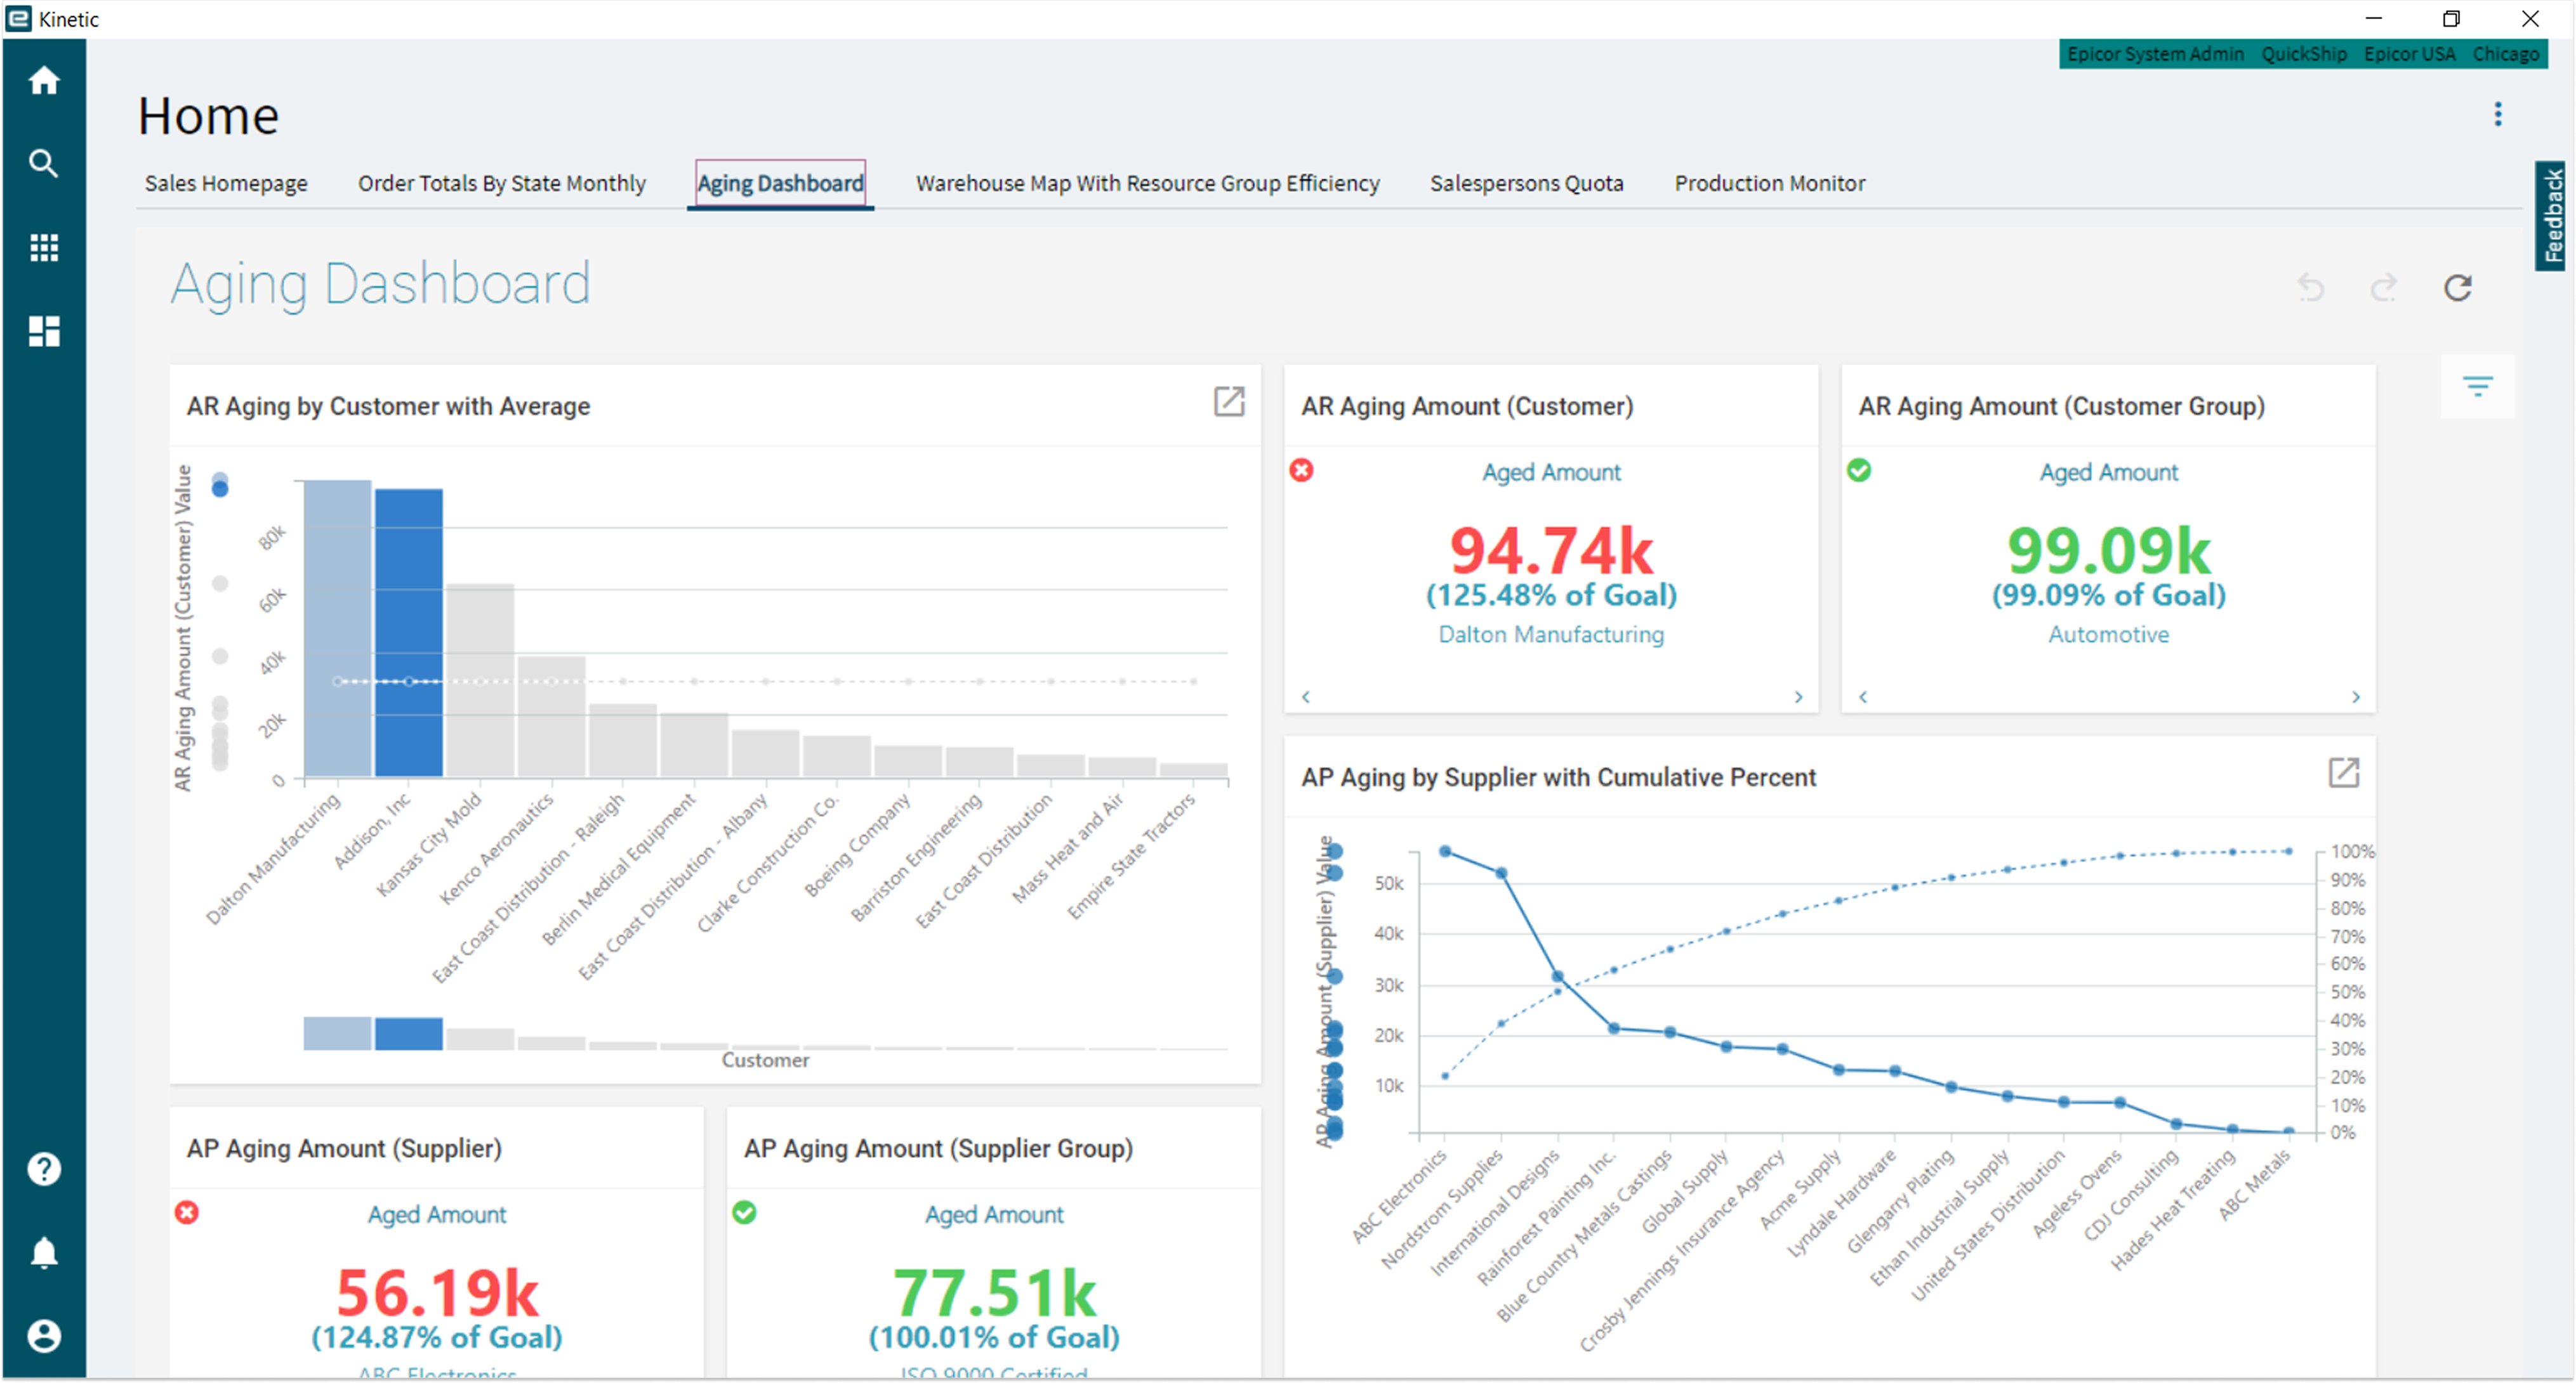Open notifications bell icon

[43, 1252]
